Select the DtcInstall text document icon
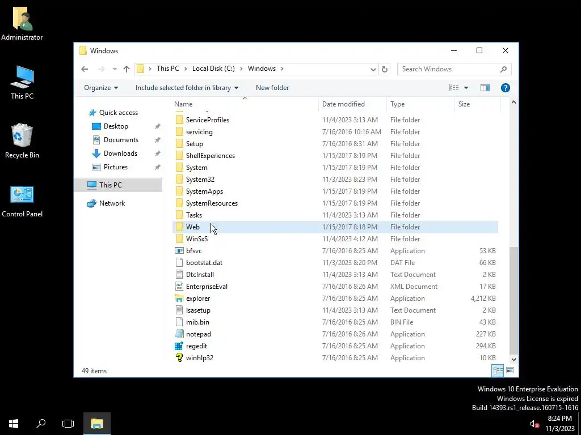581x435 pixels. pyautogui.click(x=179, y=275)
